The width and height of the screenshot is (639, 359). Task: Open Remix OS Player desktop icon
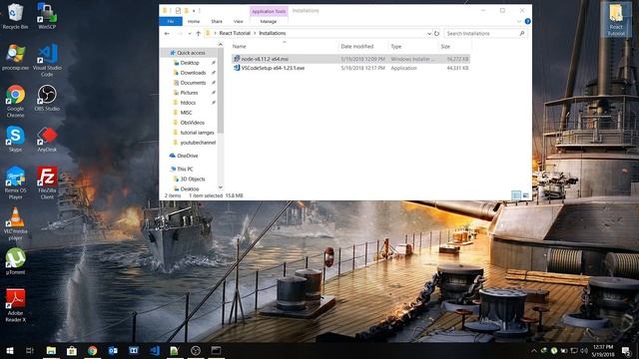coord(15,182)
